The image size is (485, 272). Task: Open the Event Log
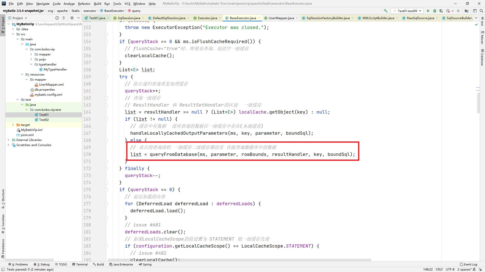click(469, 264)
